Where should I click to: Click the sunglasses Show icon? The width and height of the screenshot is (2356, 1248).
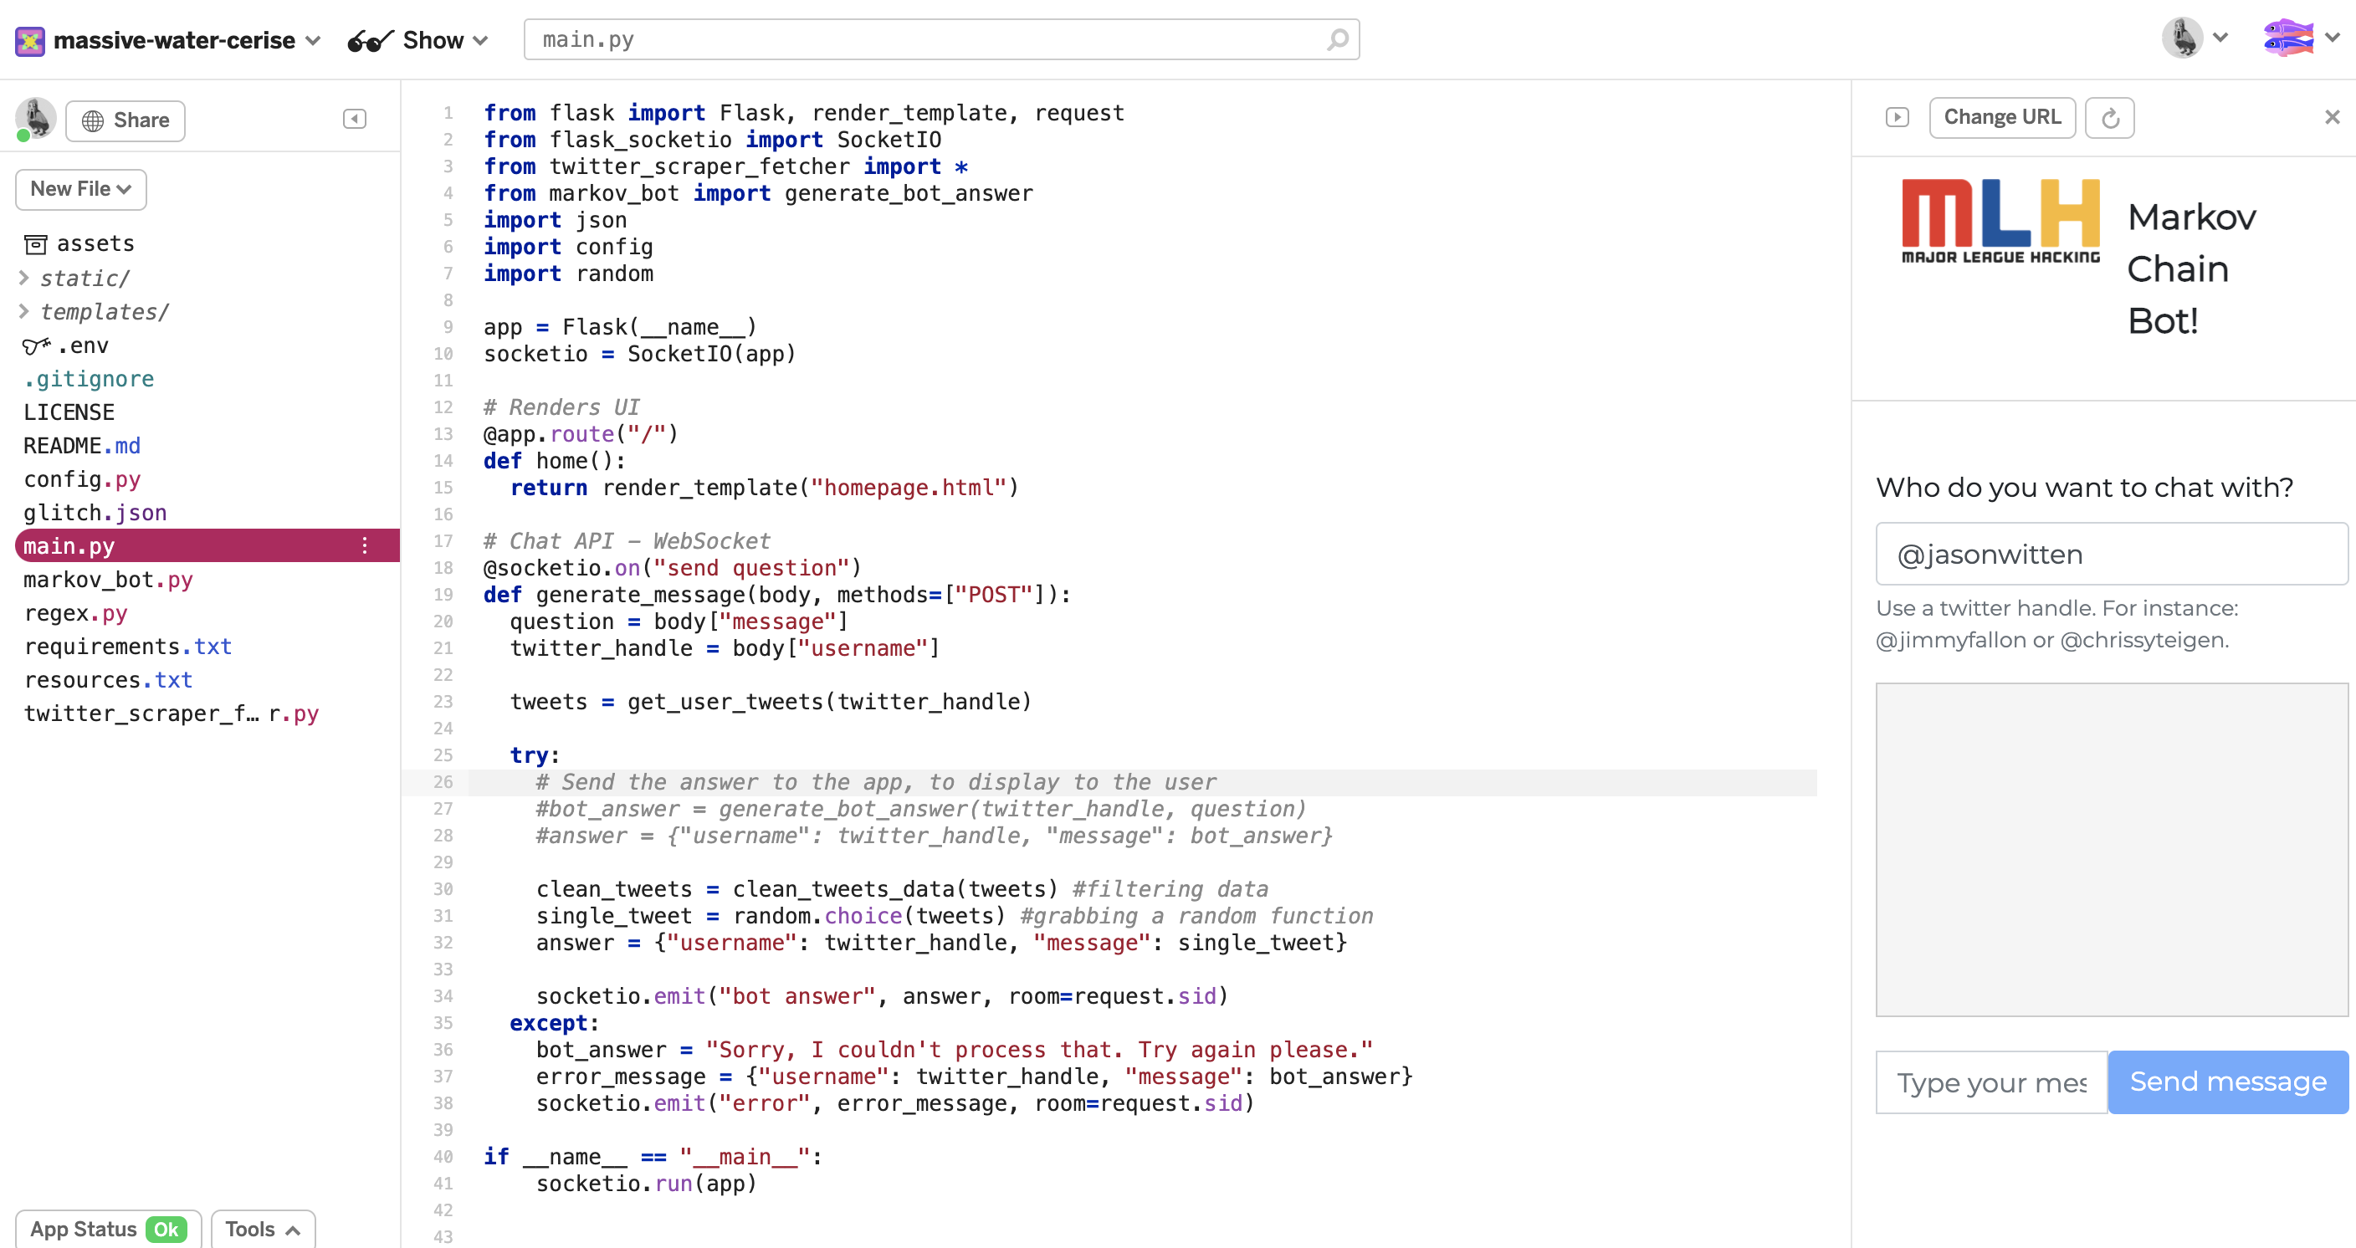(x=370, y=40)
